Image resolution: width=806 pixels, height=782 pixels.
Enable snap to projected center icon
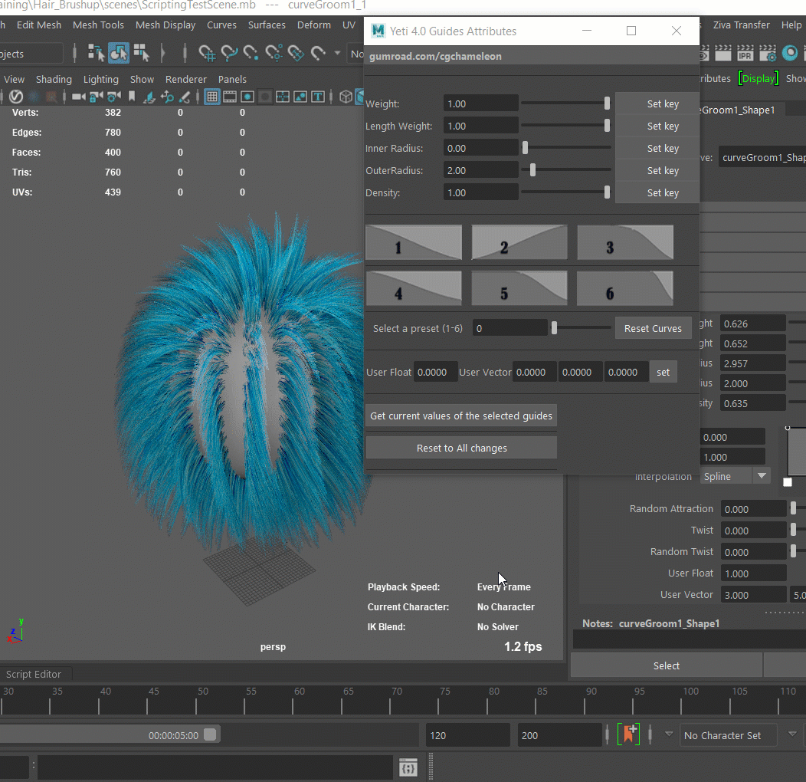coord(274,53)
